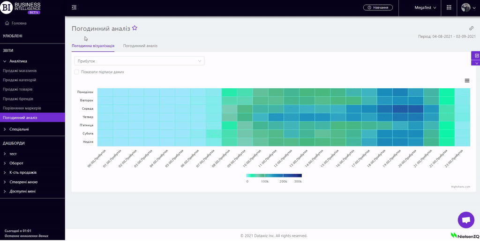The height and width of the screenshot is (241, 480).
Task: Click the heatmap color legend bar
Action: pos(274,176)
